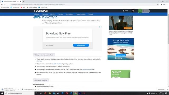Open the Trending menu item
Viewport: 169px width, 95px height.
coord(36,14)
